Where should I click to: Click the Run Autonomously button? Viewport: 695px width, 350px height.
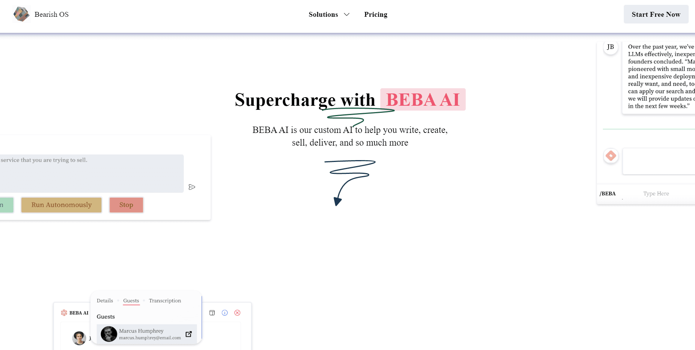(x=62, y=205)
